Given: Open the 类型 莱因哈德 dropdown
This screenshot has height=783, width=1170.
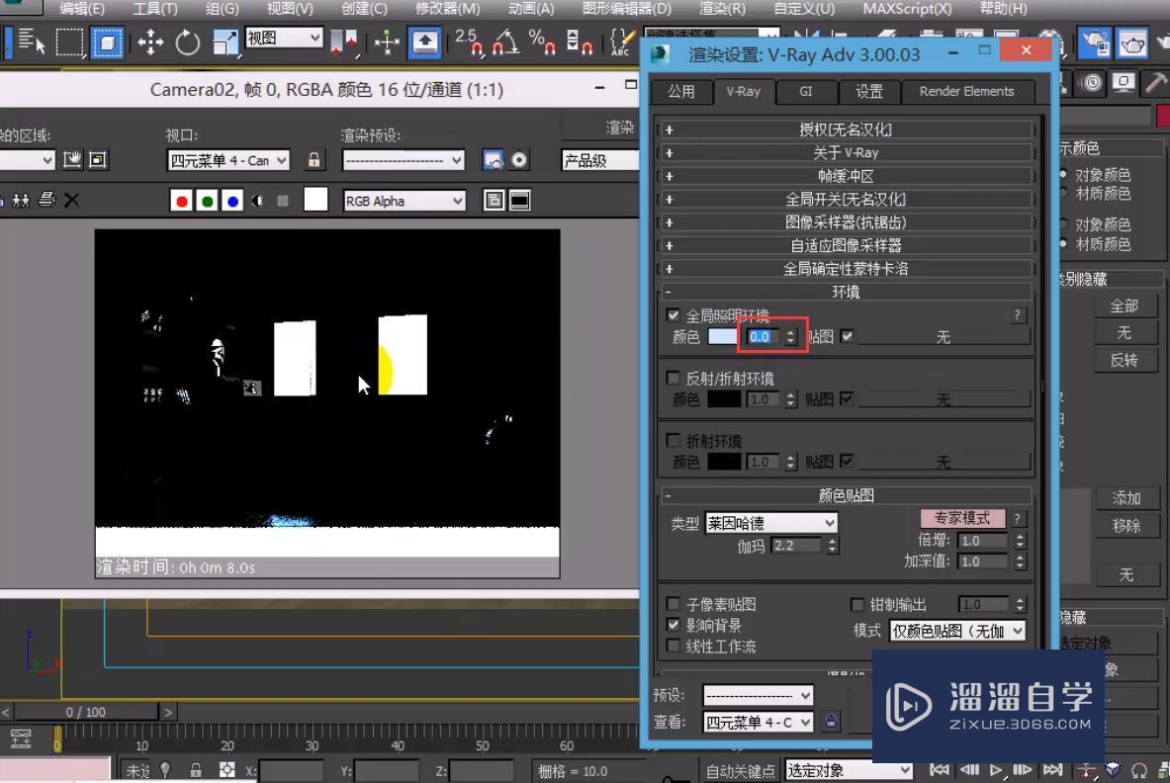Looking at the screenshot, I should [x=771, y=523].
